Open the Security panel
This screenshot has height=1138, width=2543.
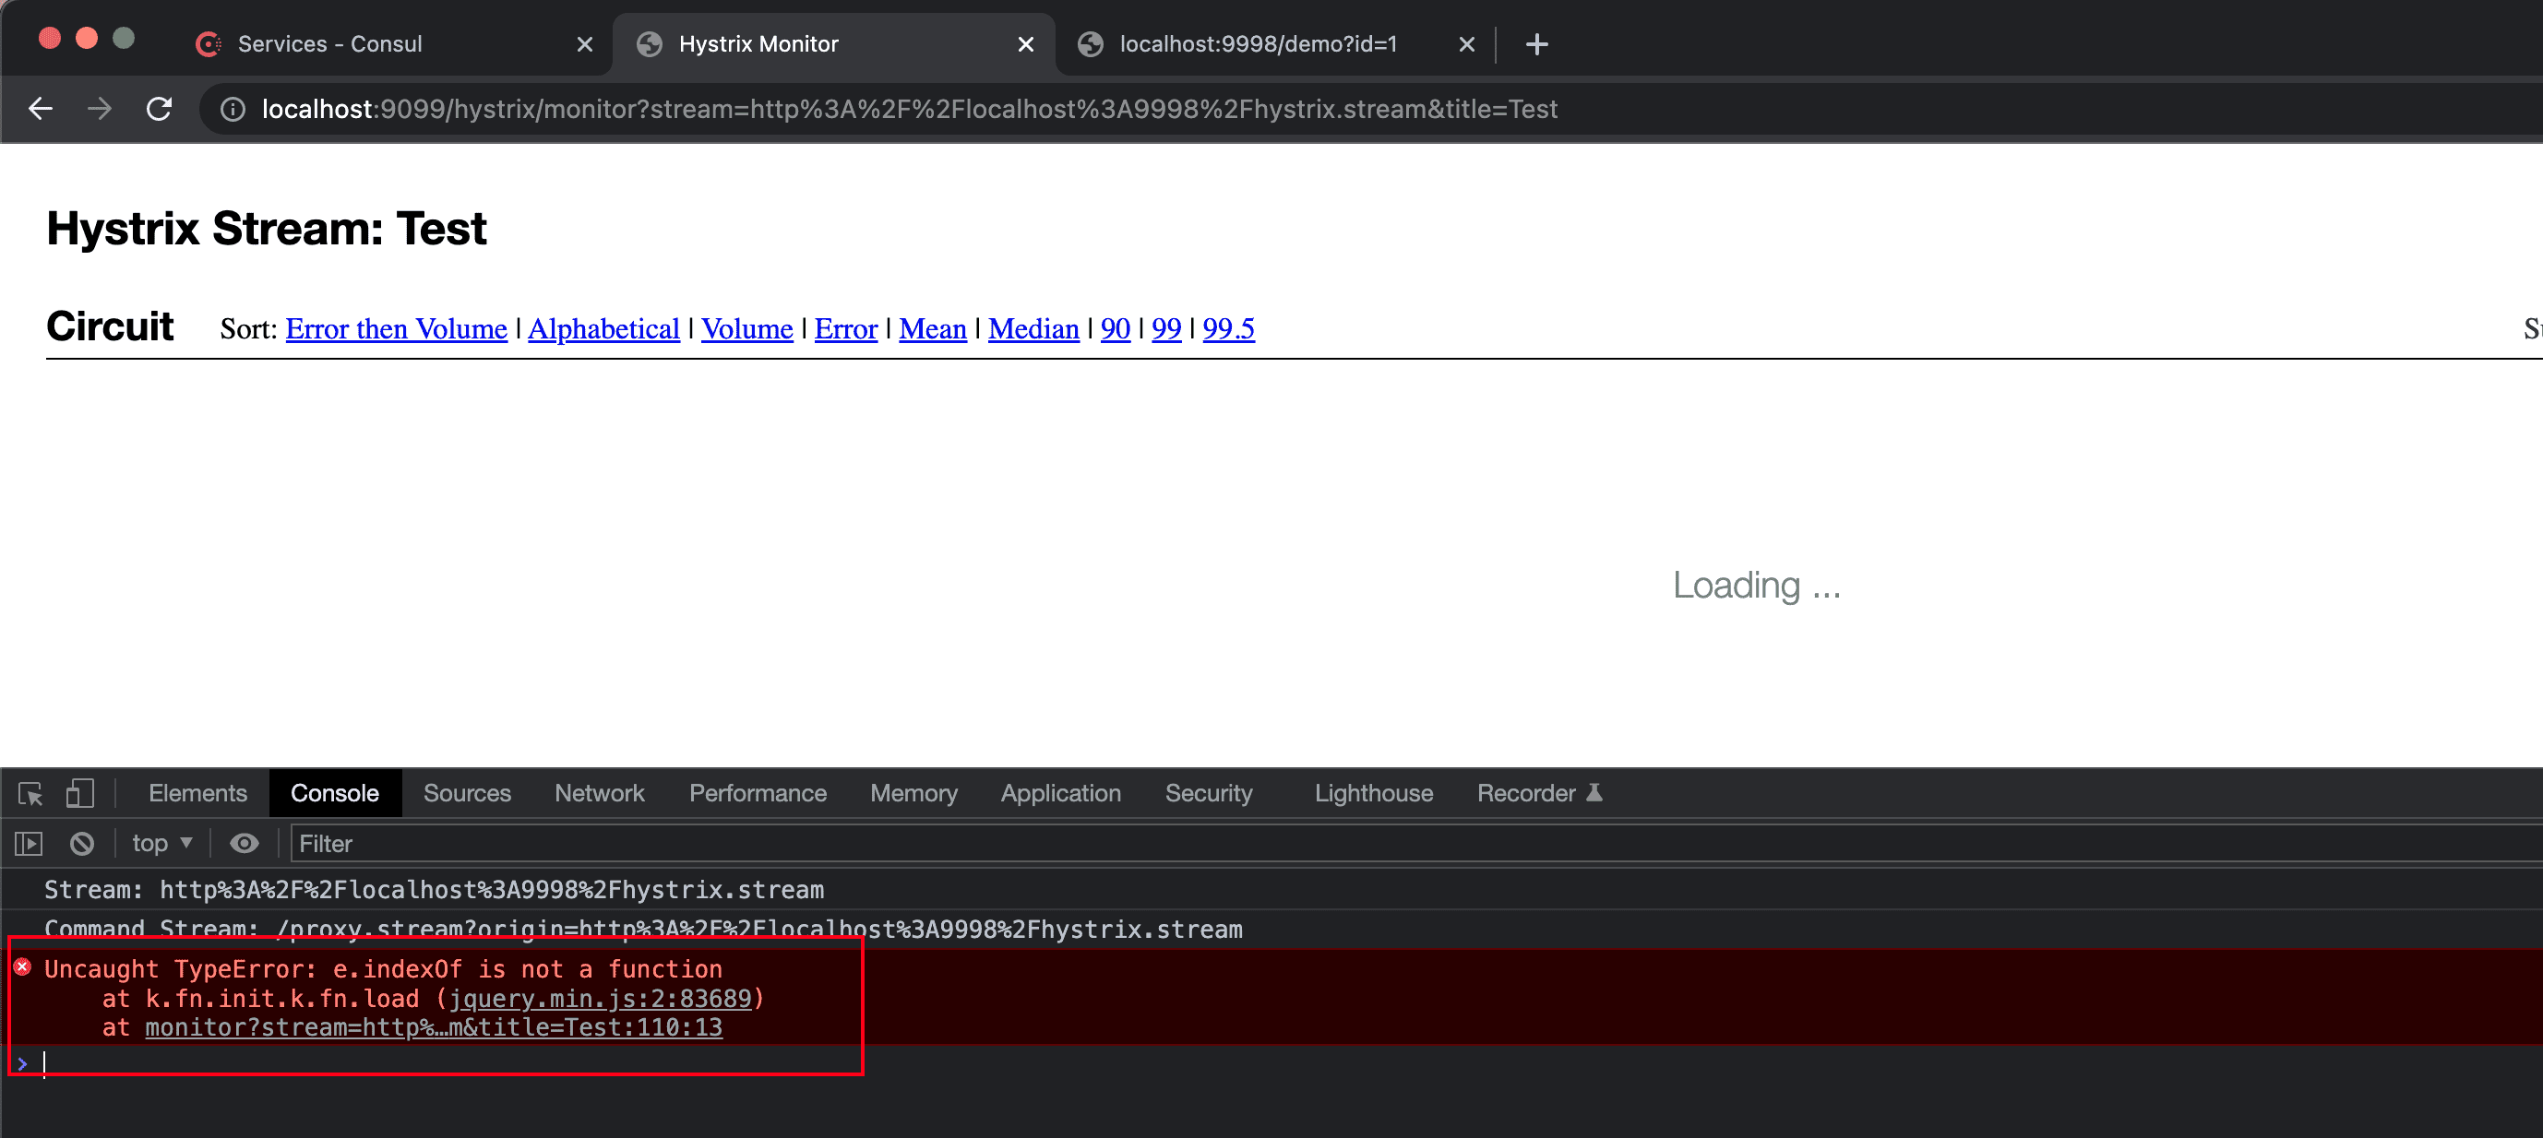(1209, 793)
